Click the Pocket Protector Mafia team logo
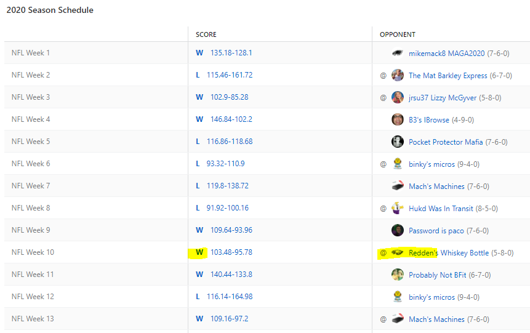Viewport: 530px width, 333px height. click(398, 142)
